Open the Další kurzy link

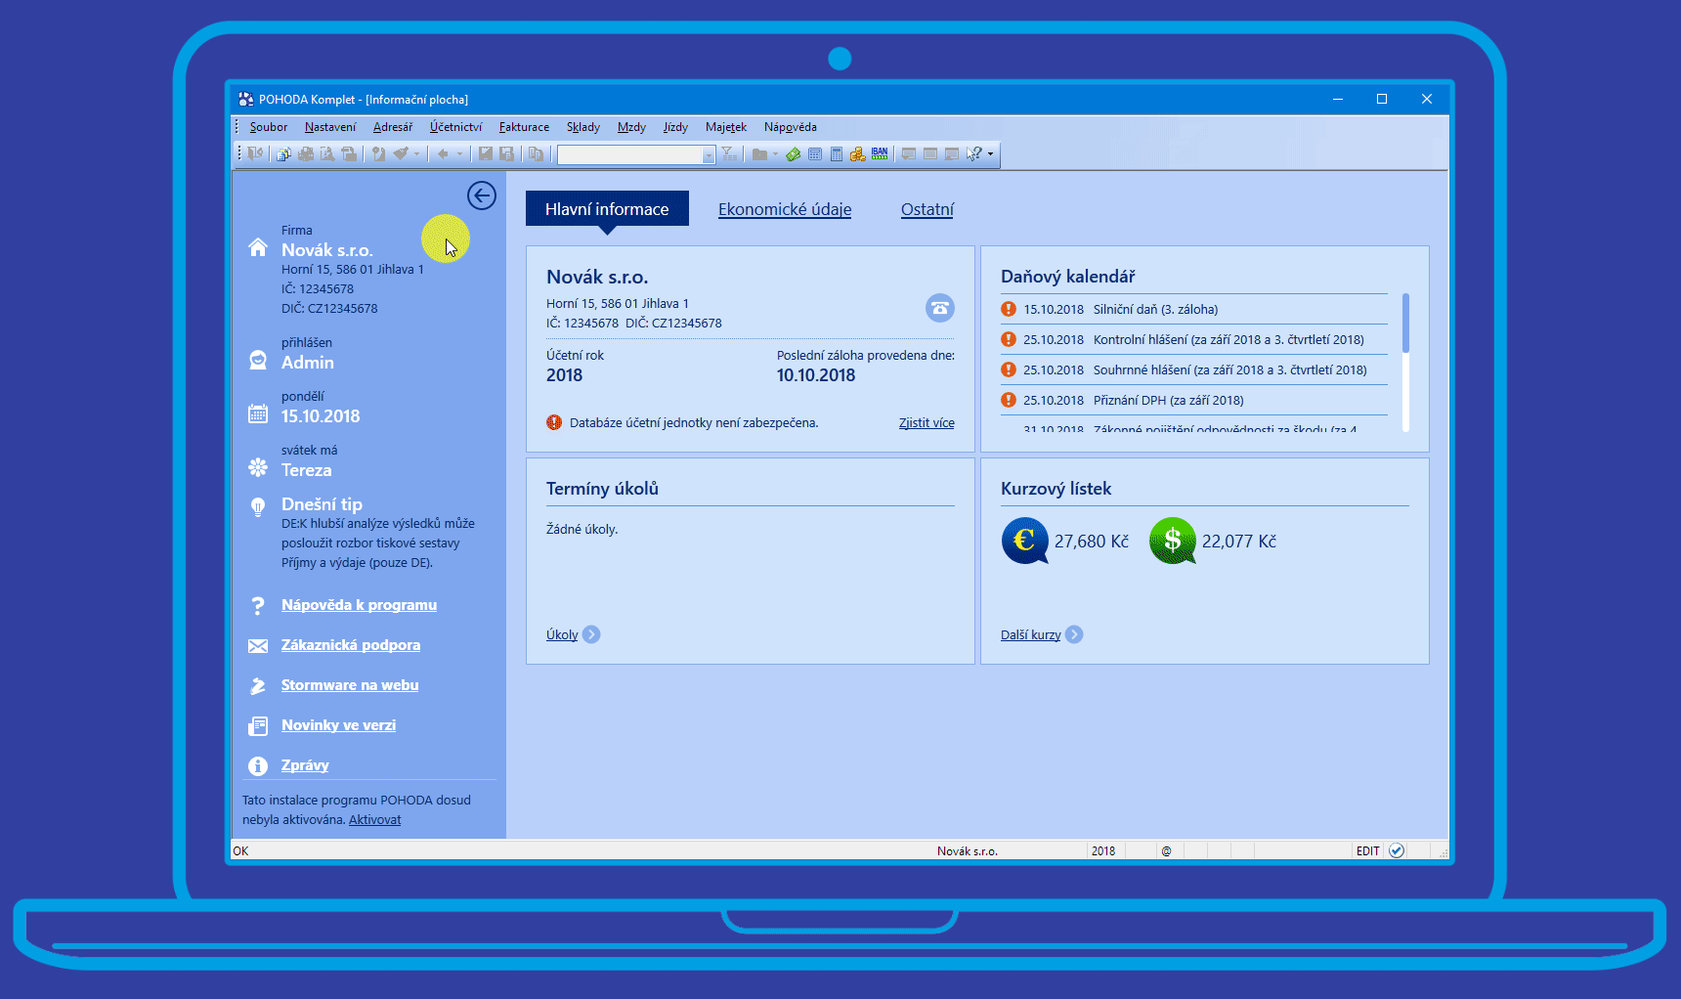1030,634
